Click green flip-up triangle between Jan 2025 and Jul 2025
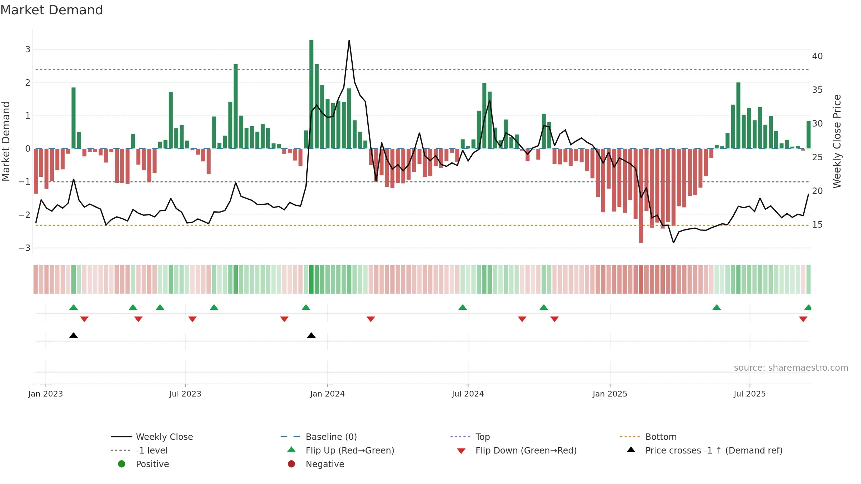The width and height of the screenshot is (861, 484). (717, 307)
